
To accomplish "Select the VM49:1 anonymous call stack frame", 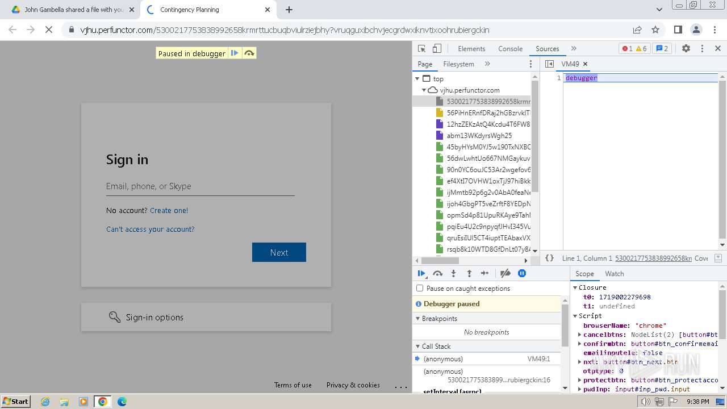I will coord(487,359).
